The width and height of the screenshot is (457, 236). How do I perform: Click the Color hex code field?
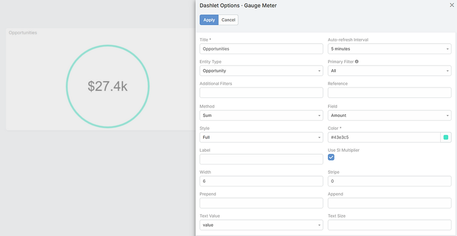[x=384, y=137]
